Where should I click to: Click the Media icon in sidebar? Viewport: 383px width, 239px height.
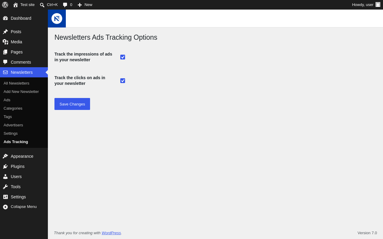(x=5, y=42)
